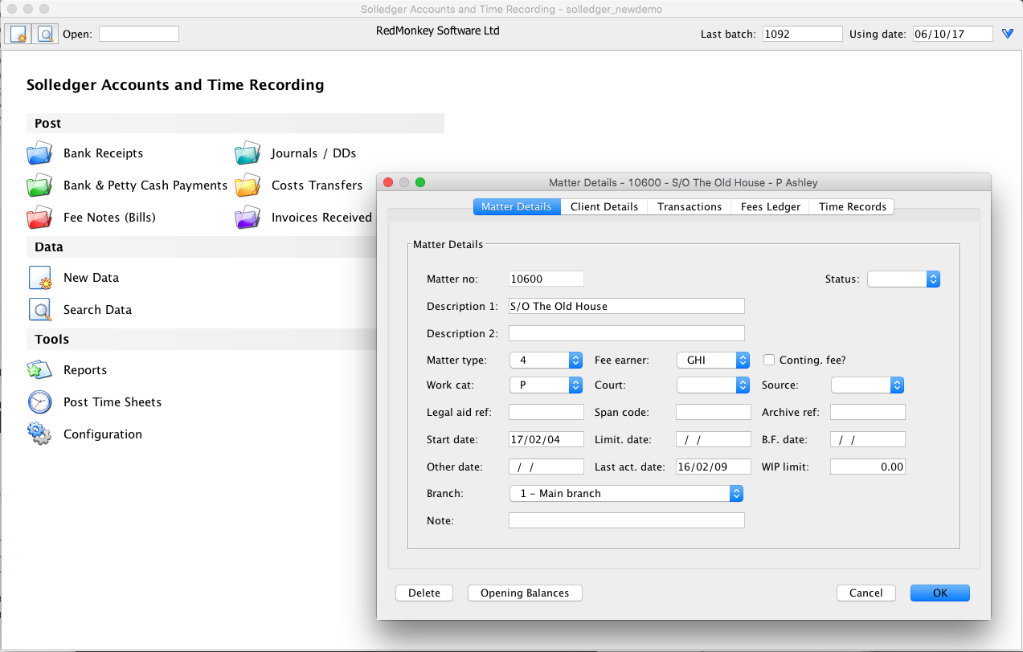This screenshot has height=652, width=1023.
Task: Click the New Data toolbar icon
Action: tap(18, 34)
